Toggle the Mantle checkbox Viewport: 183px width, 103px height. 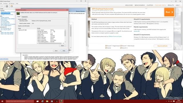click(x=106, y=48)
